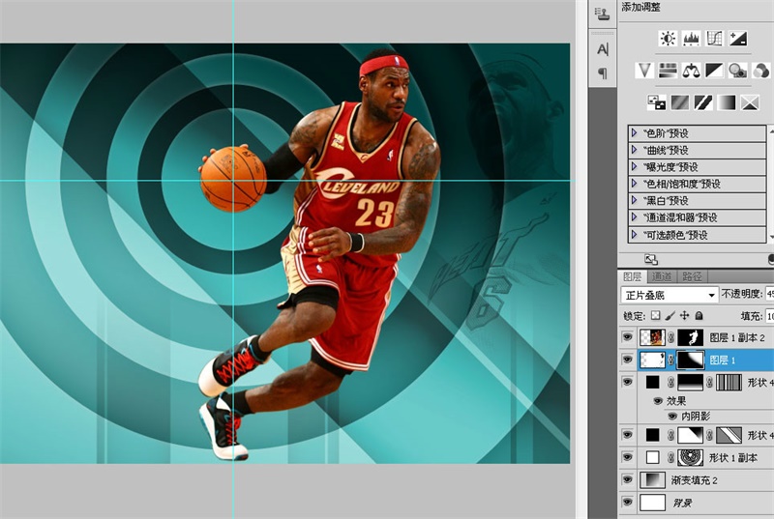Add a Levels adjustment via histogram icon
Image resolution: width=774 pixels, height=519 pixels.
(x=691, y=39)
